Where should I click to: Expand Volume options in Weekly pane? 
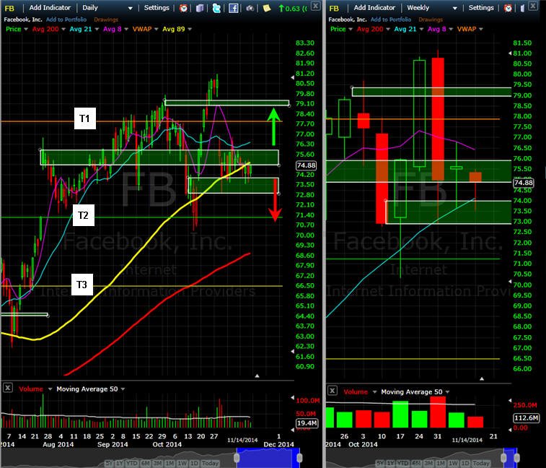click(x=374, y=392)
